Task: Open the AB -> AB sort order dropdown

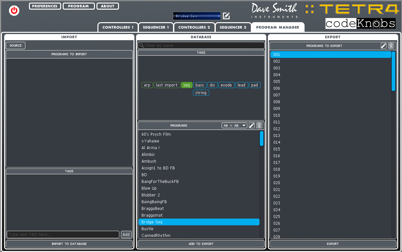Action: (x=234, y=125)
